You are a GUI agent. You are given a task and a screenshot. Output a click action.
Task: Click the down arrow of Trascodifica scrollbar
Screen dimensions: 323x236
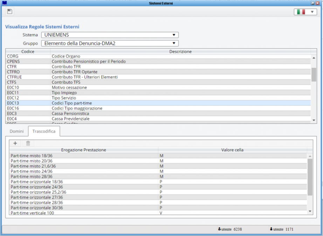point(310,212)
